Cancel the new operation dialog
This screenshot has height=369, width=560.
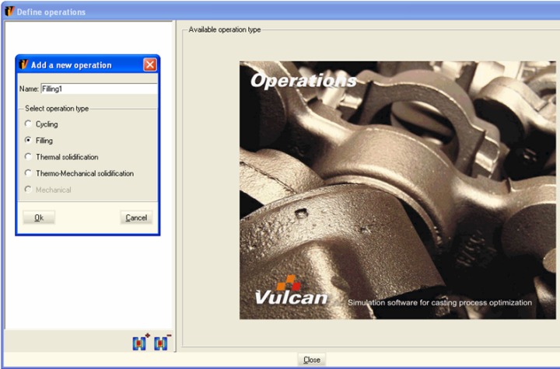tap(136, 218)
